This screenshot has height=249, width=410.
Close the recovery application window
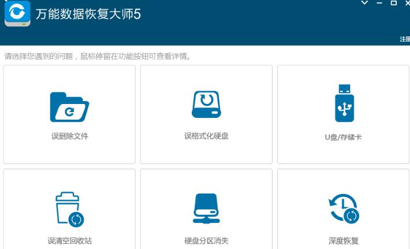pyautogui.click(x=407, y=3)
